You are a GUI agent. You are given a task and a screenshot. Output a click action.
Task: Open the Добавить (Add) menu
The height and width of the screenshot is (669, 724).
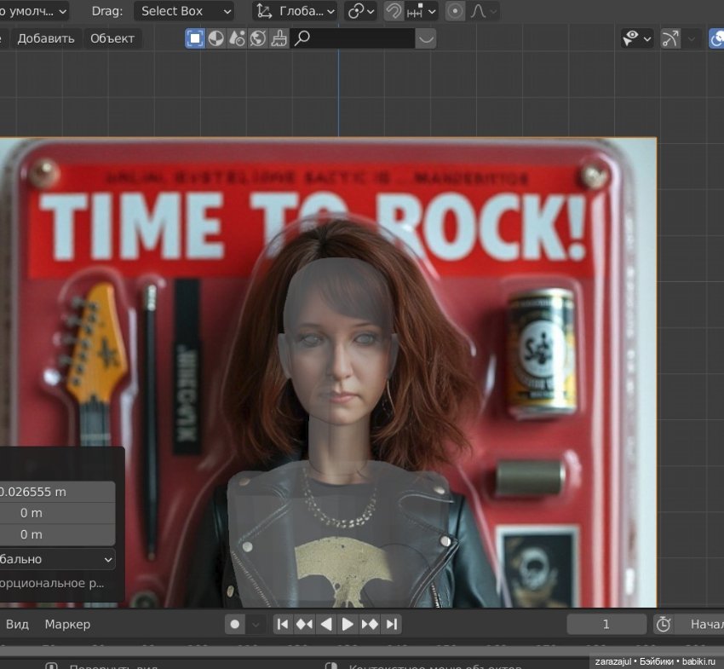tap(46, 38)
